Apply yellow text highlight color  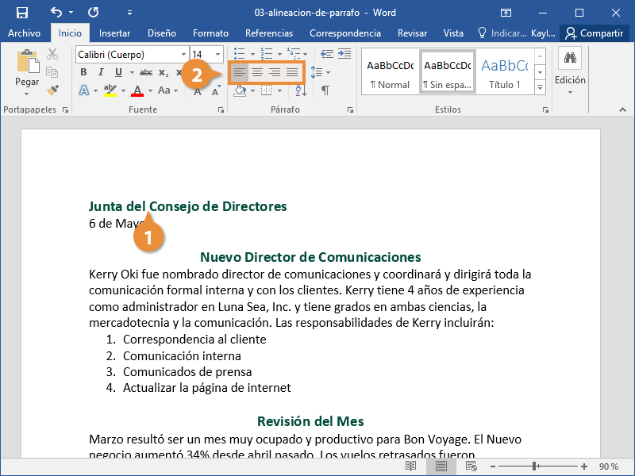[110, 90]
